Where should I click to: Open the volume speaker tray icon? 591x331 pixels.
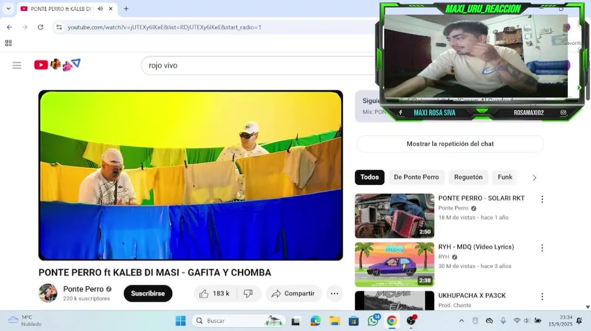pos(527,320)
